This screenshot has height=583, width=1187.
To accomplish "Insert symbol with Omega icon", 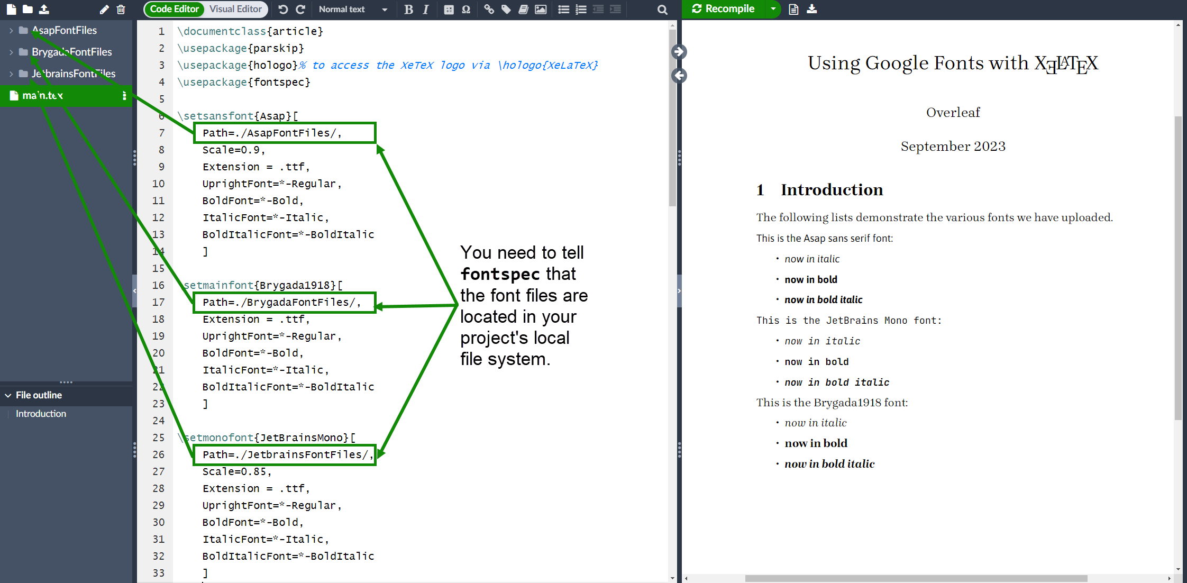I will point(466,9).
